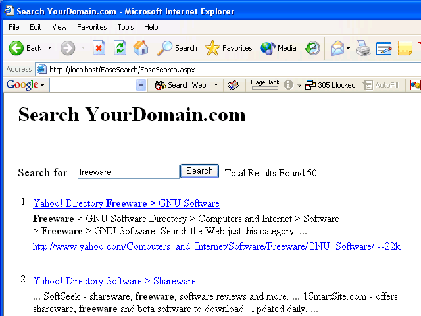The width and height of the screenshot is (421, 316).
Task: Open the Favorites menu in menu bar
Action: (91, 27)
